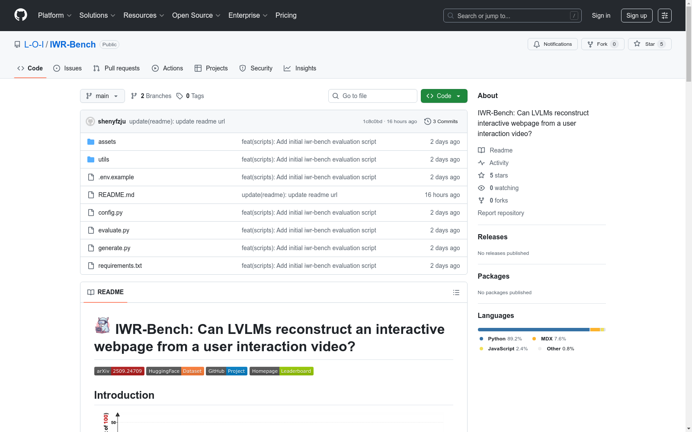The height and width of the screenshot is (432, 692).
Task: Click the shenyfzju author name
Action: click(x=112, y=121)
